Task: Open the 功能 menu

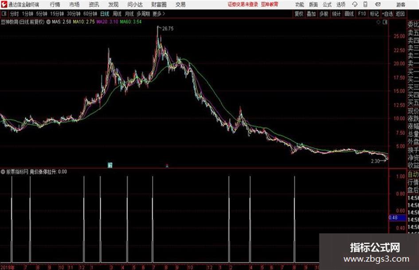Action: (x=300, y=4)
